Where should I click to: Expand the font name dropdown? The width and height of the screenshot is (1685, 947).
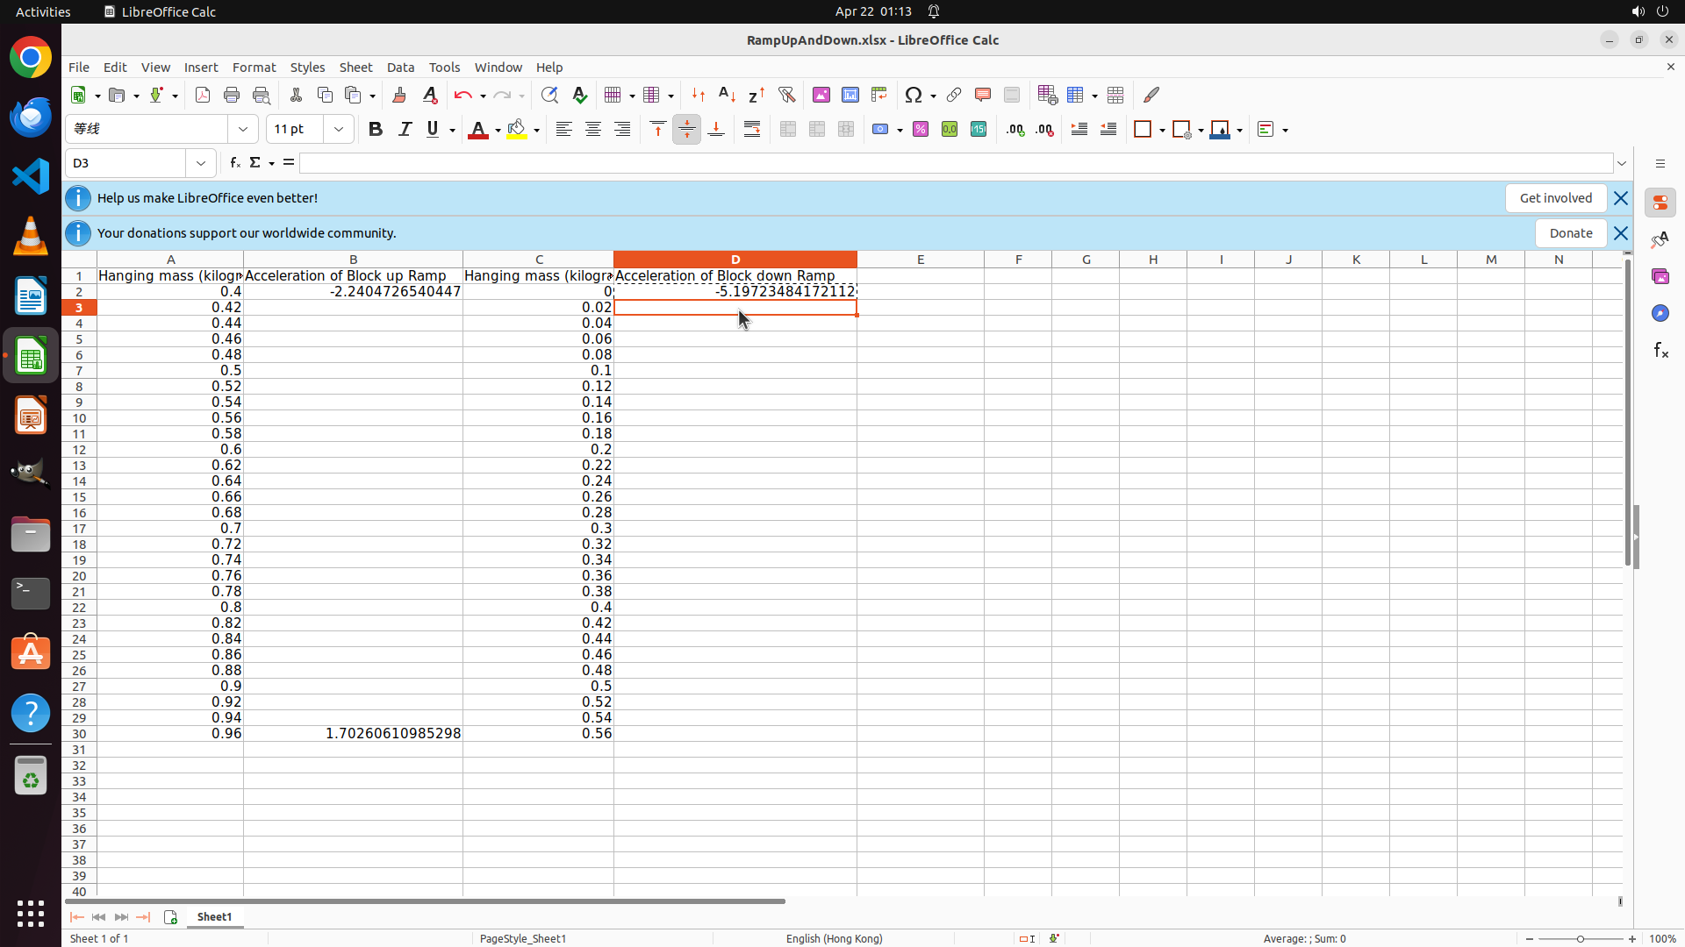click(243, 130)
